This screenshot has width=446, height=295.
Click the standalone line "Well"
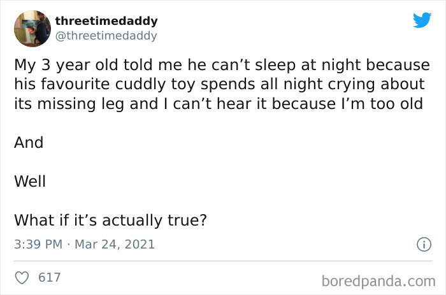coord(30,181)
